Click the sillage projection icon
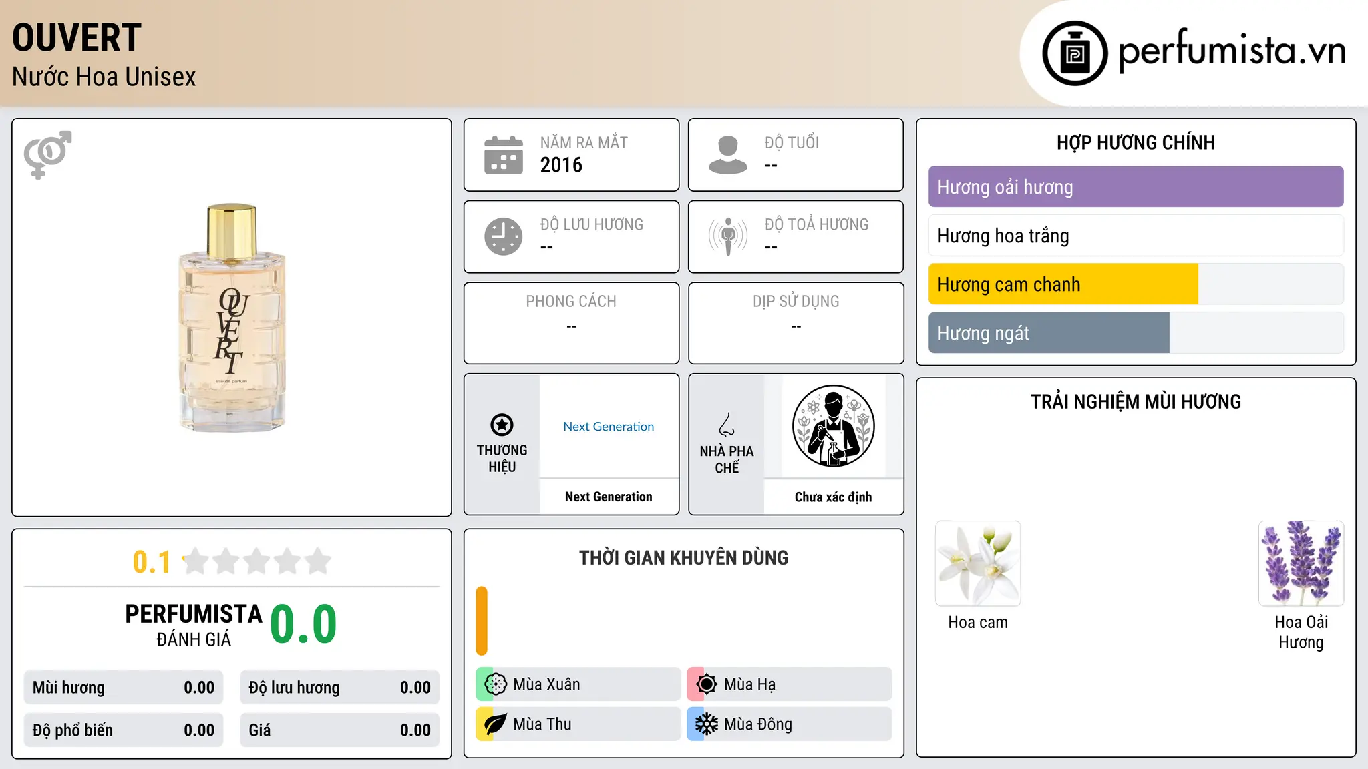Screen dimensions: 1368x769 tap(728, 236)
